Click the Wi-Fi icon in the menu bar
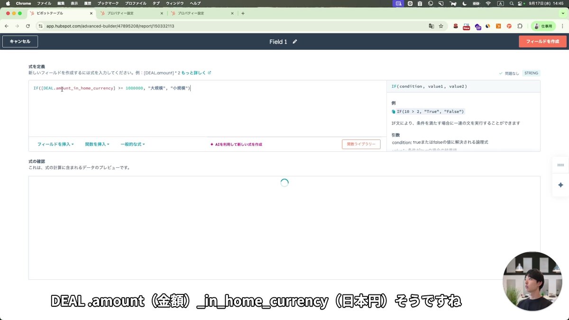The height and width of the screenshot is (320, 569). point(488,3)
